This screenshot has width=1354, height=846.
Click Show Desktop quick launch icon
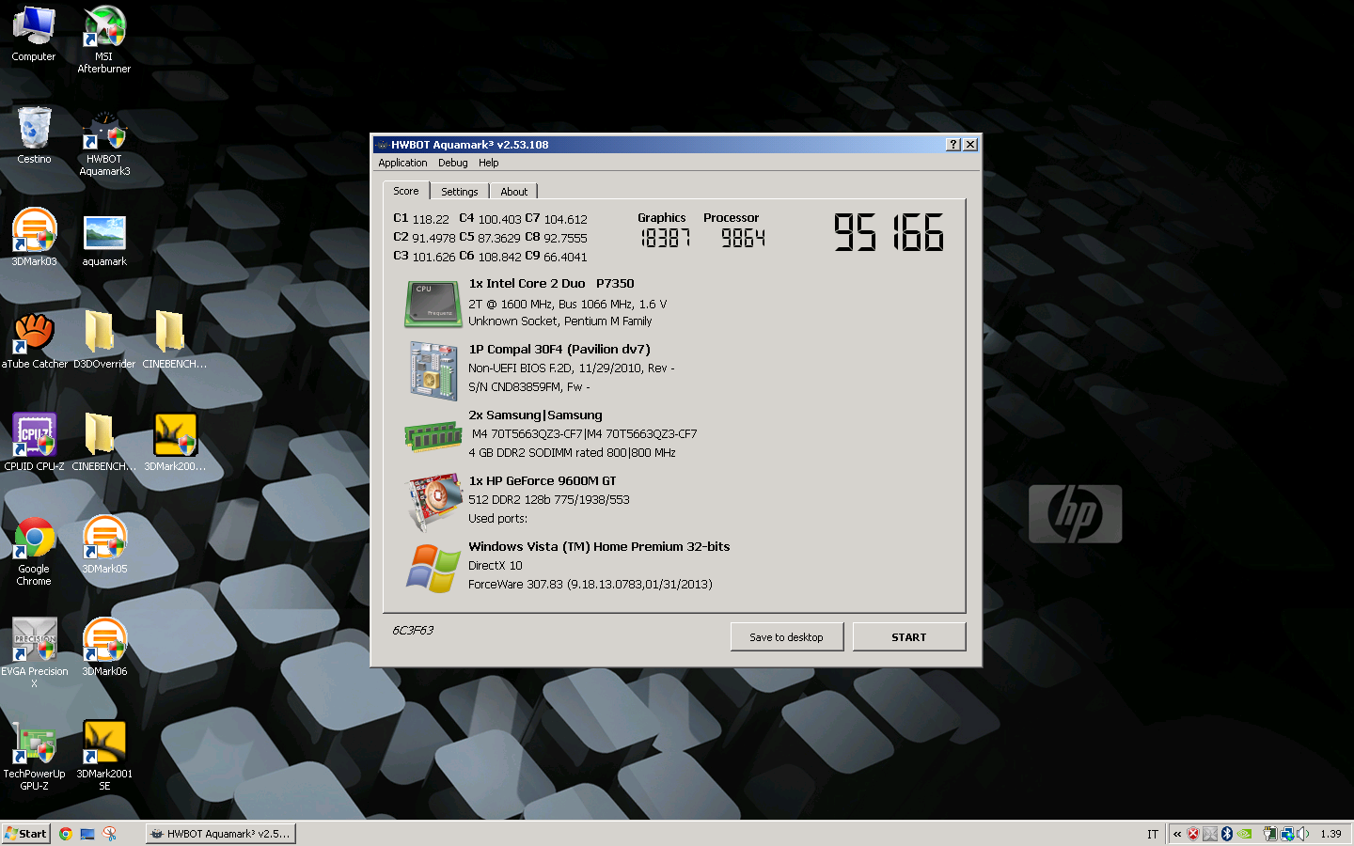[87, 834]
